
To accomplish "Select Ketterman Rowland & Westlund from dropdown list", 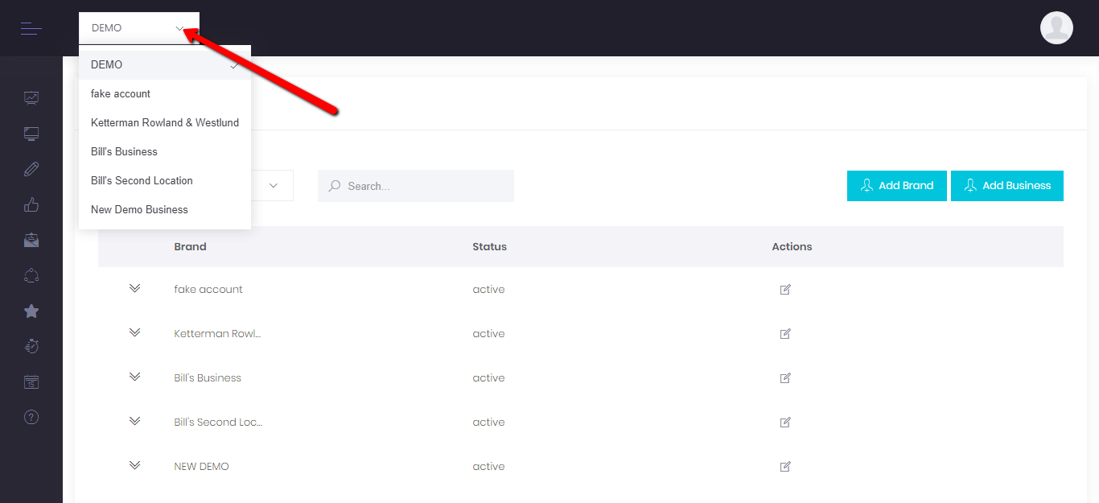I will tap(165, 123).
